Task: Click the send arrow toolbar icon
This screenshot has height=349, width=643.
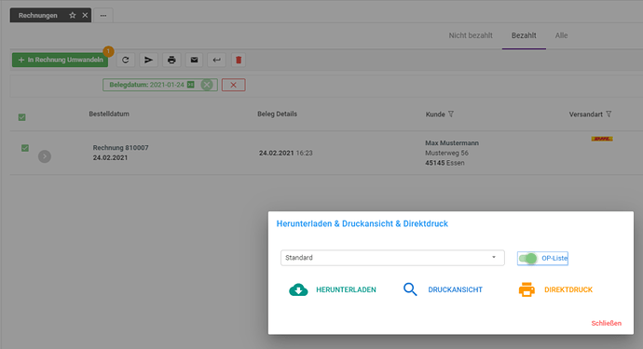Action: (148, 60)
